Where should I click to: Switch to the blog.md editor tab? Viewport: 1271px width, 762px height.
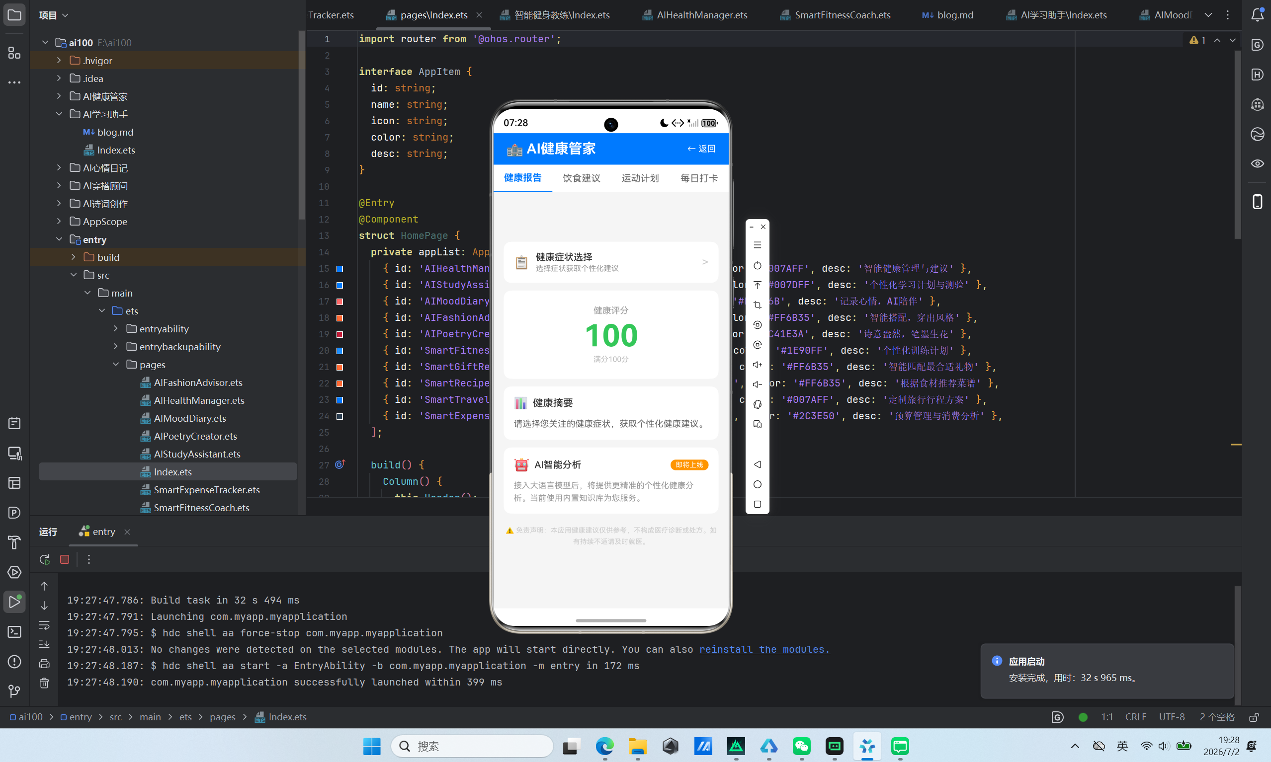[948, 15]
